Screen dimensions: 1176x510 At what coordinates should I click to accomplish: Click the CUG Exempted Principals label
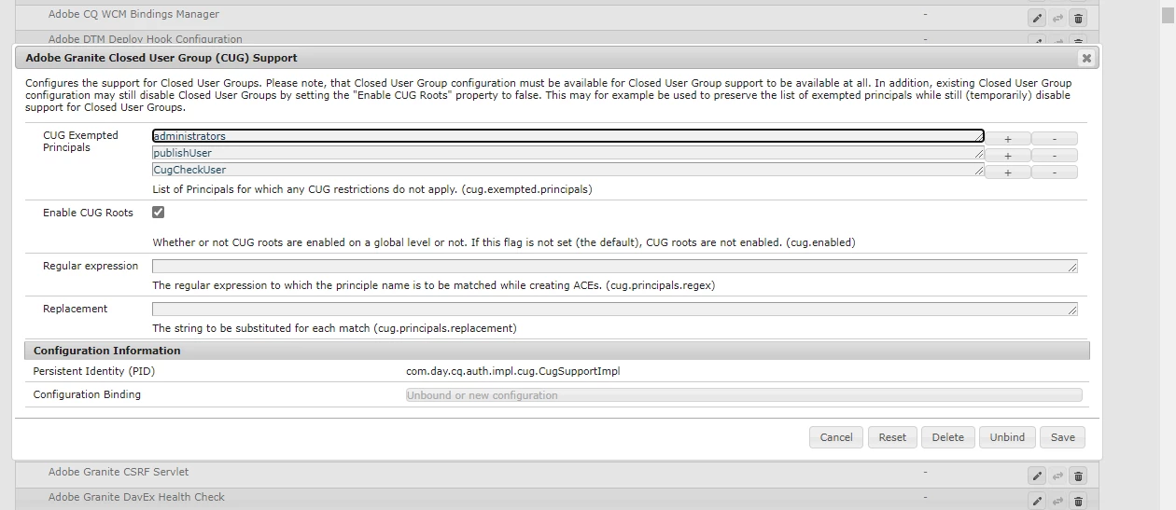[80, 142]
